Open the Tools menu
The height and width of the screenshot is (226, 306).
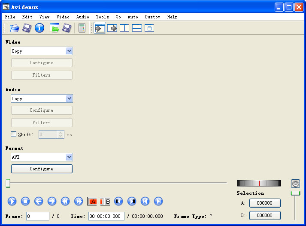pyautogui.click(x=102, y=17)
